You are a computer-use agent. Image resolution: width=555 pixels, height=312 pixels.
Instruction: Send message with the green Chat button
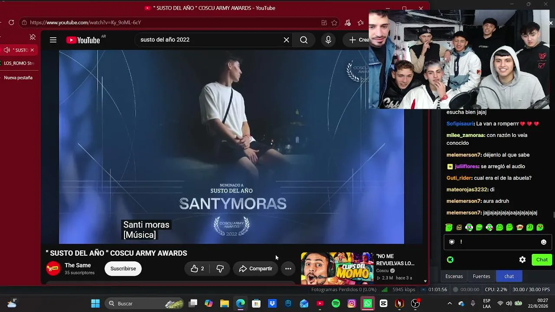pos(542,260)
